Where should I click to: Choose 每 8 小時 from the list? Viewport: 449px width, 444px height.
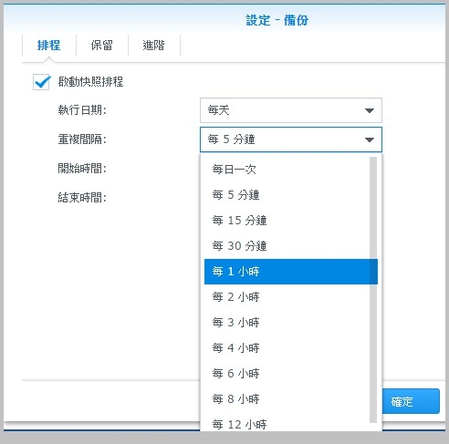291,399
